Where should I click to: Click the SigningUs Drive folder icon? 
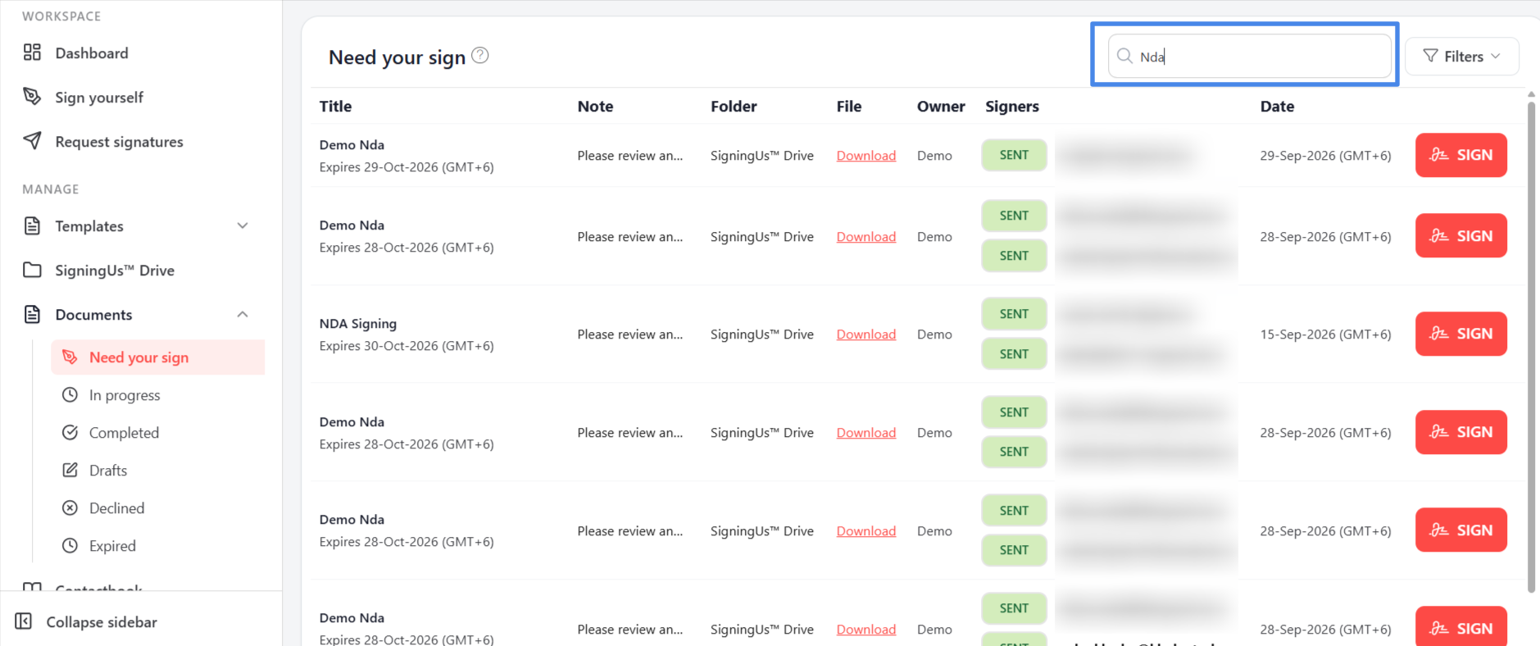(x=32, y=270)
